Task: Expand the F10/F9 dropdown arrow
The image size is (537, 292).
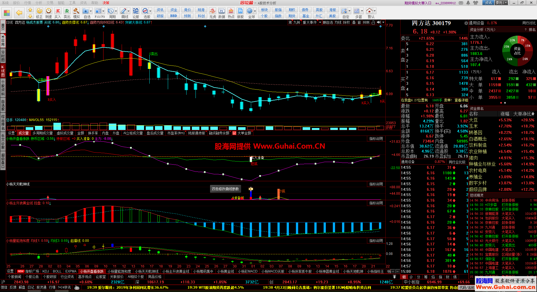Action: (103, 11)
